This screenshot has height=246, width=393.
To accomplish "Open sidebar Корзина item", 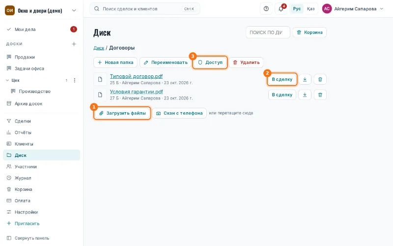I will click(42, 189).
